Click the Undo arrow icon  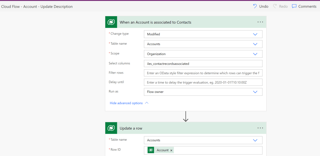[255, 6]
